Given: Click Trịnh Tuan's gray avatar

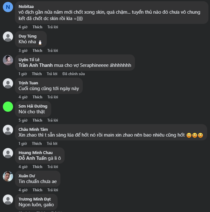Looking at the screenshot, I should tap(8, 83).
